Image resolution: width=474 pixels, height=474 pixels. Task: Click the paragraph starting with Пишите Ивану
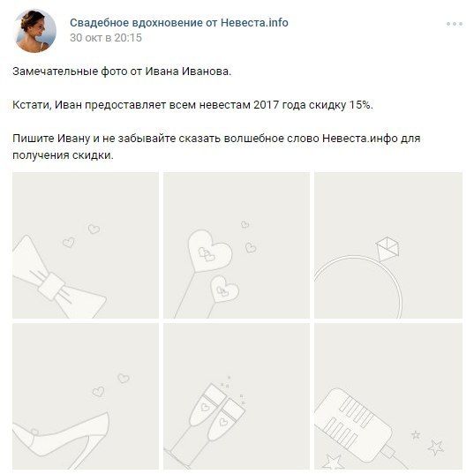pos(216,147)
